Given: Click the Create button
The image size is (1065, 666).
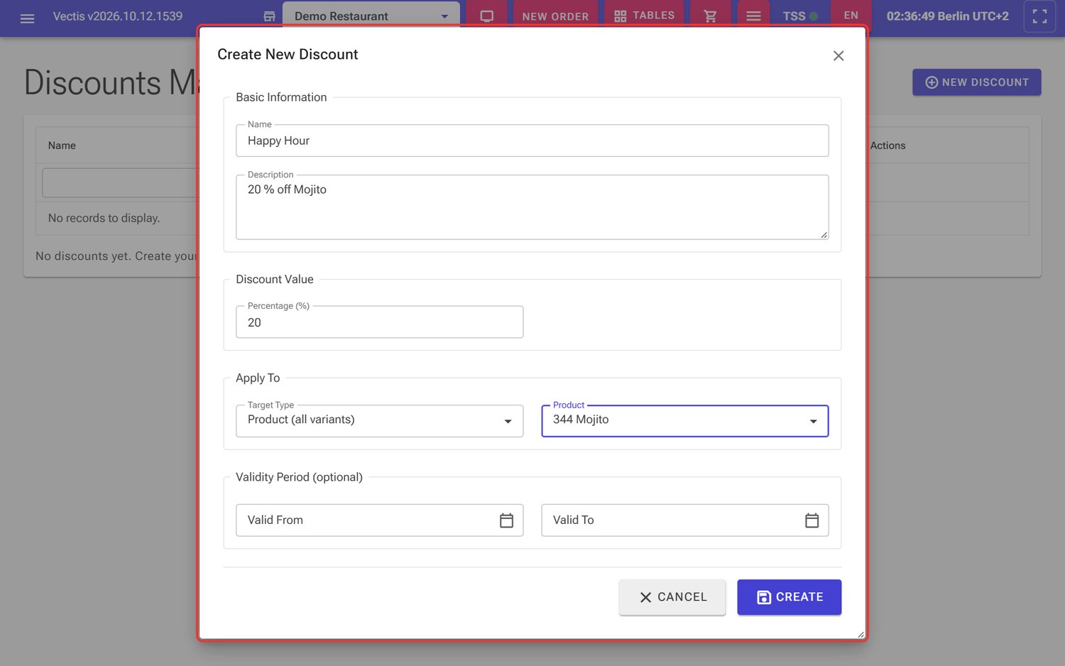Looking at the screenshot, I should pos(789,597).
